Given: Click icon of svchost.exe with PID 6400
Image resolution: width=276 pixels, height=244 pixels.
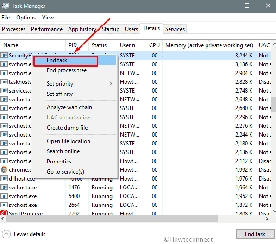Looking at the screenshot, I should click(x=4, y=196).
